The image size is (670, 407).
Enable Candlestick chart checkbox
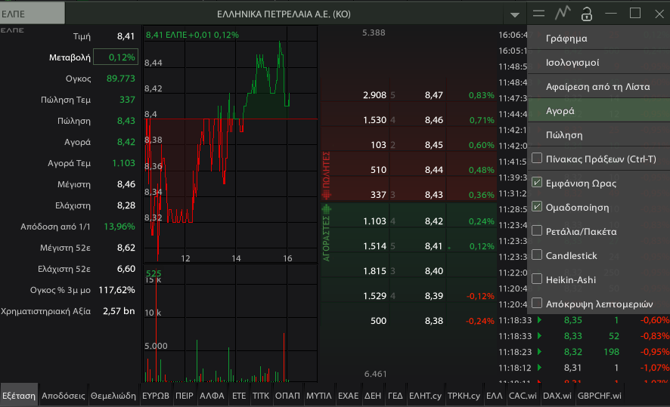(537, 254)
